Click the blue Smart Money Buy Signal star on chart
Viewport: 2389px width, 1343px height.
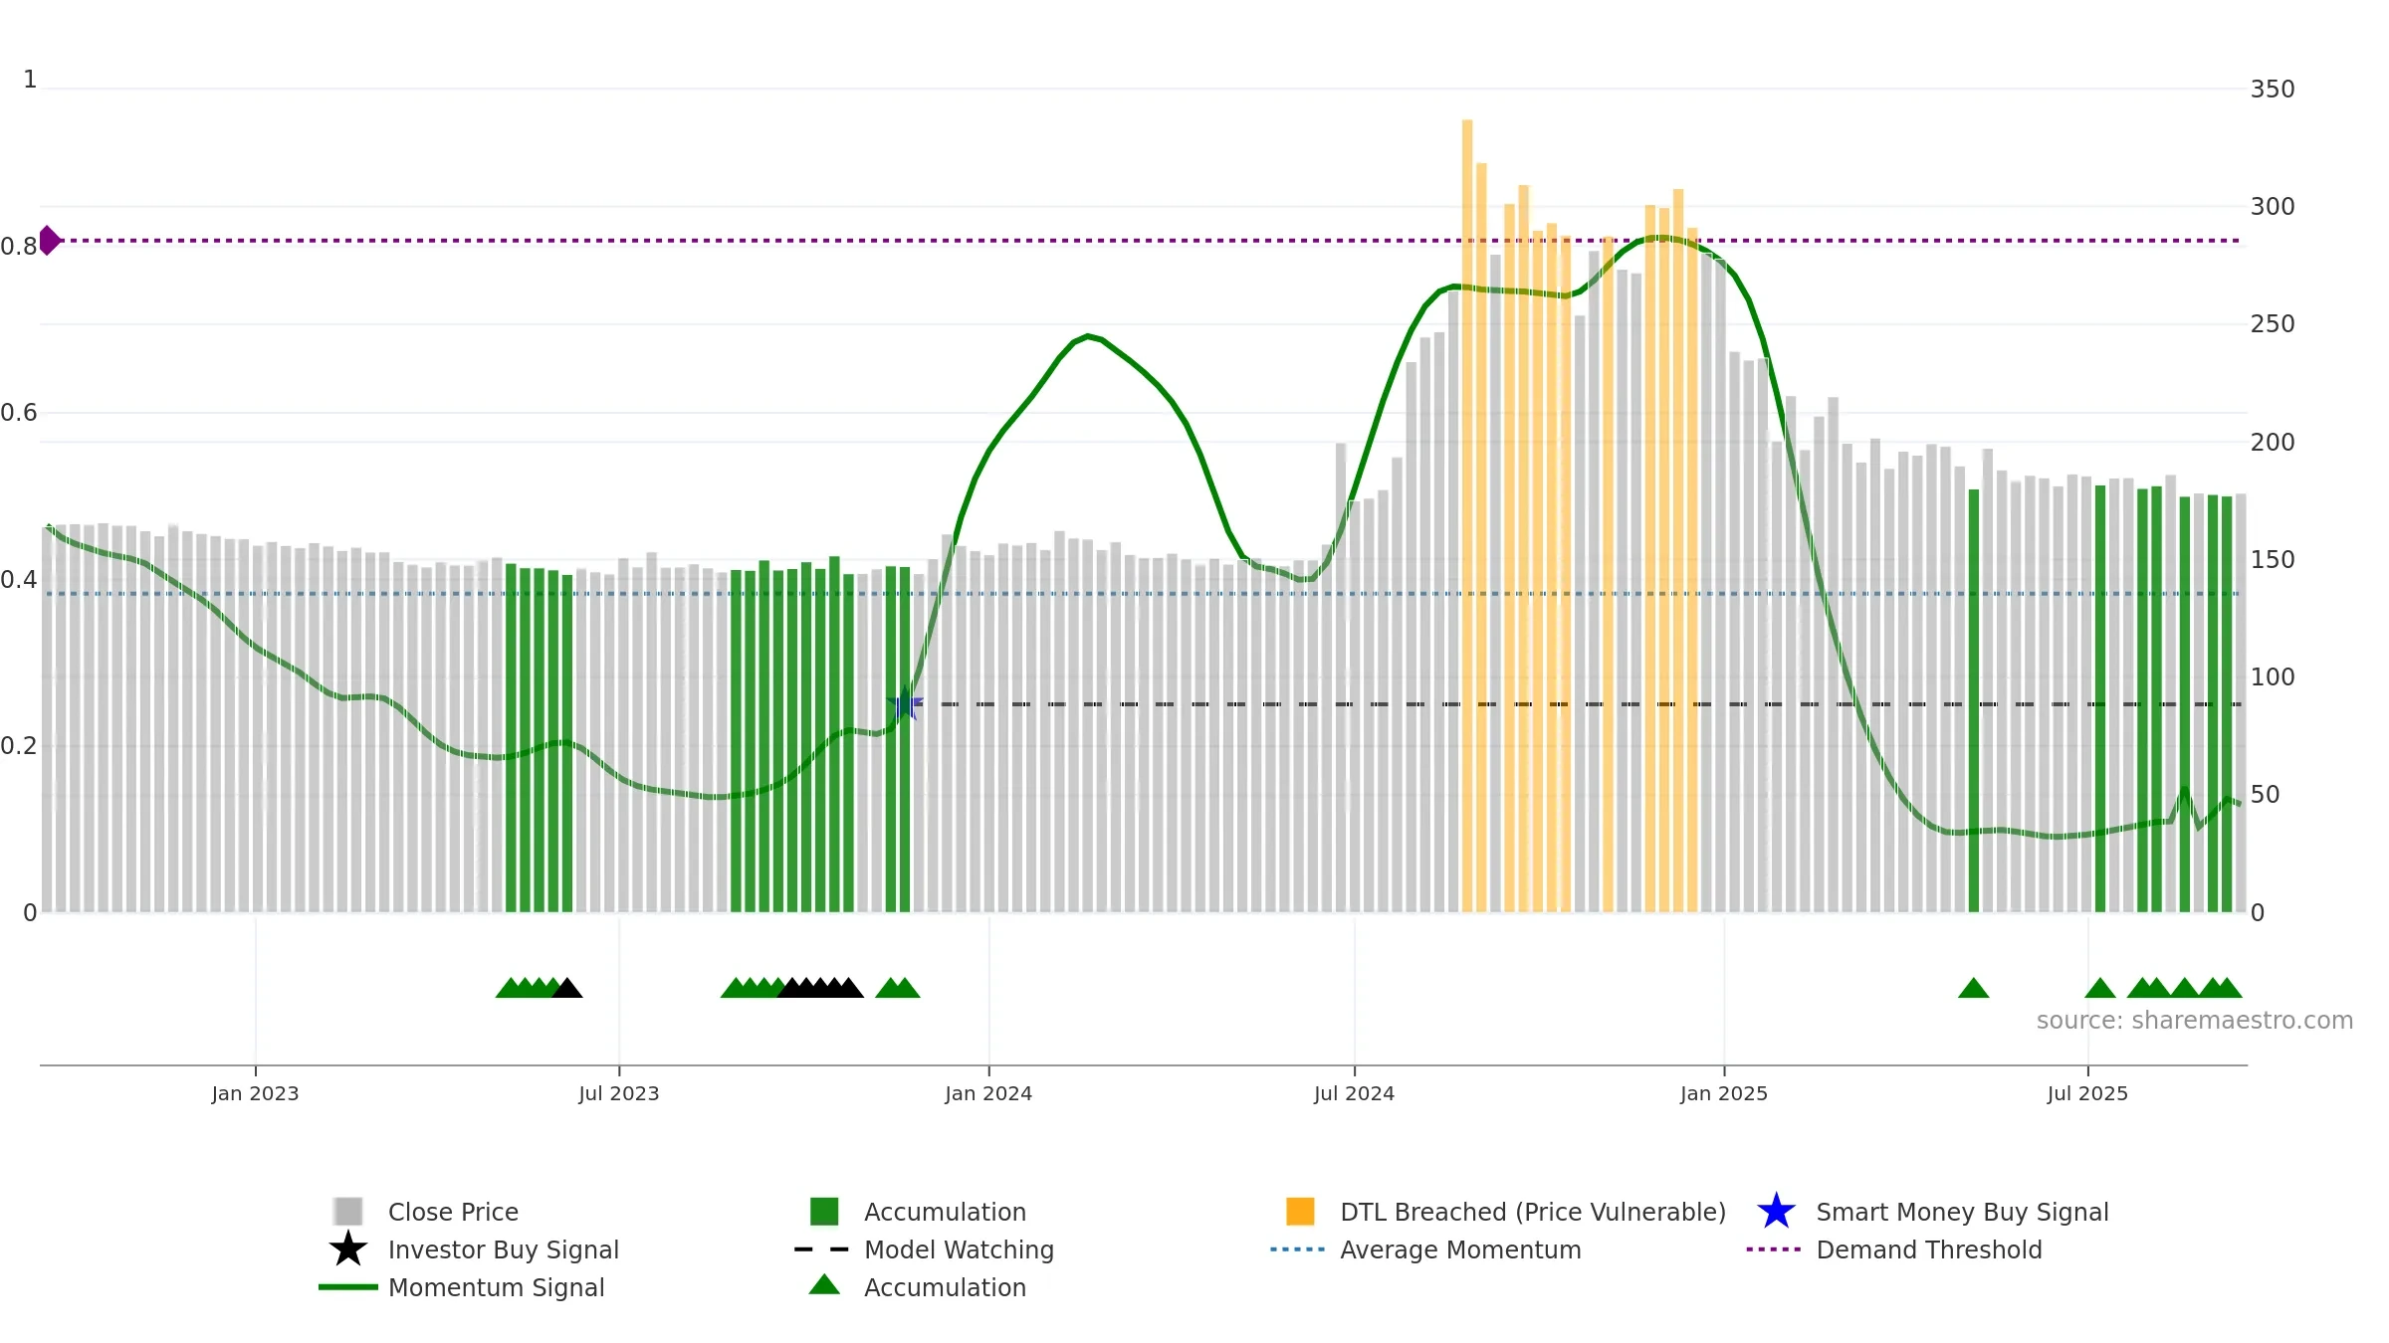click(905, 704)
